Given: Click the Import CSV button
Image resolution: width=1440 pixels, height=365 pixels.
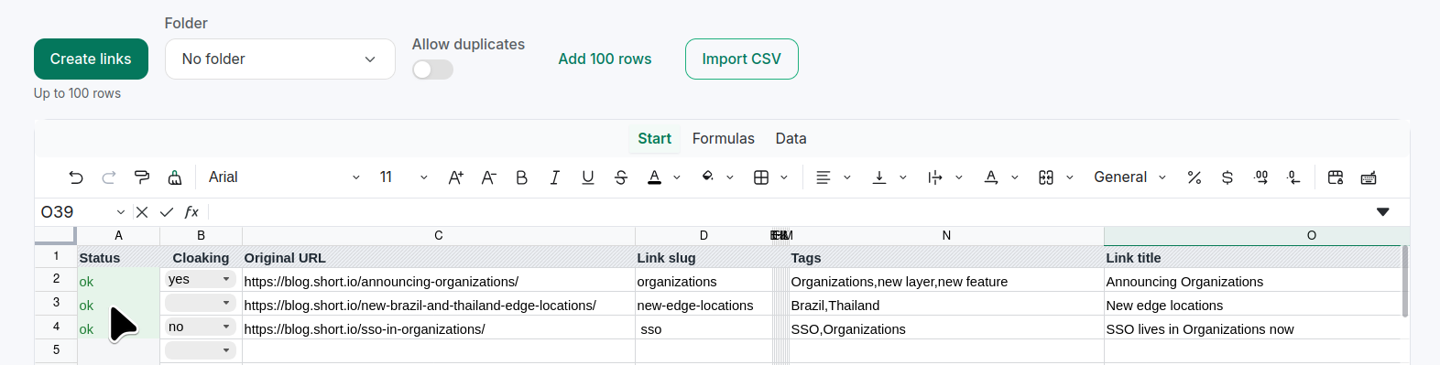Looking at the screenshot, I should (741, 59).
